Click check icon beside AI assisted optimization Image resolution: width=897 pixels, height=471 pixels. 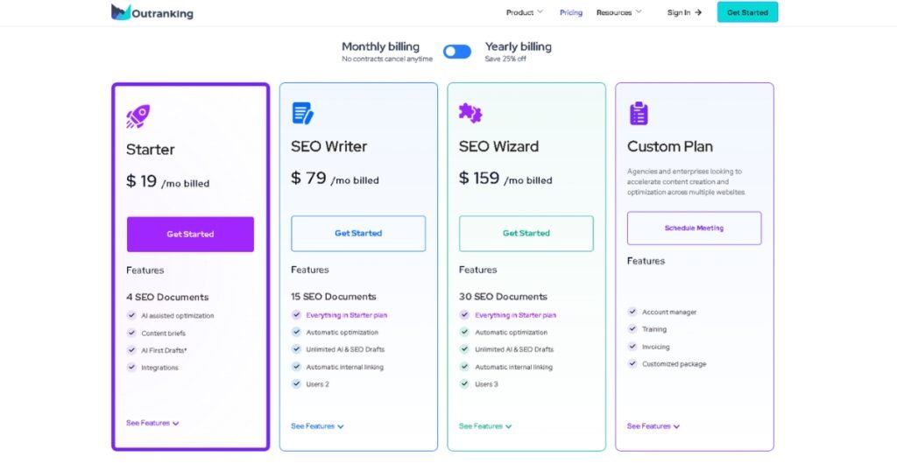131,315
